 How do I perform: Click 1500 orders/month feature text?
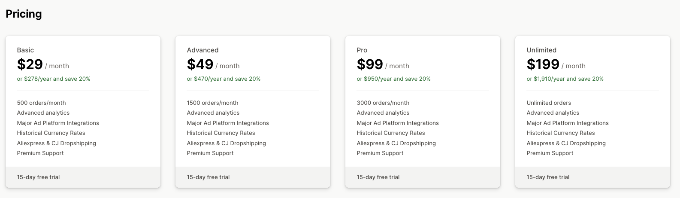212,103
